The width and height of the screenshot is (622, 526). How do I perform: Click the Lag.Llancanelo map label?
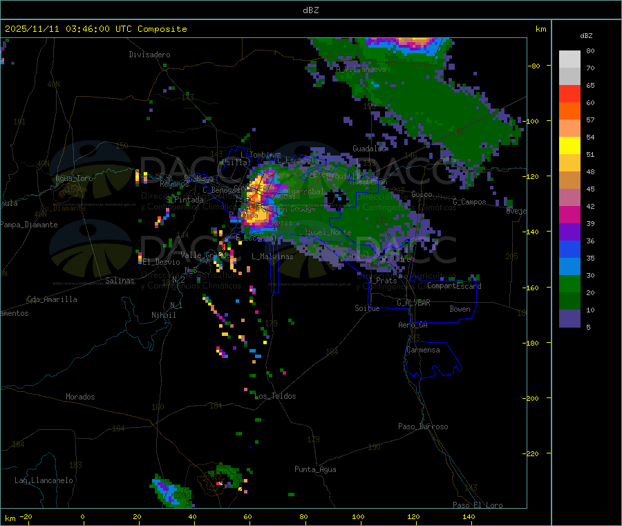click(44, 480)
